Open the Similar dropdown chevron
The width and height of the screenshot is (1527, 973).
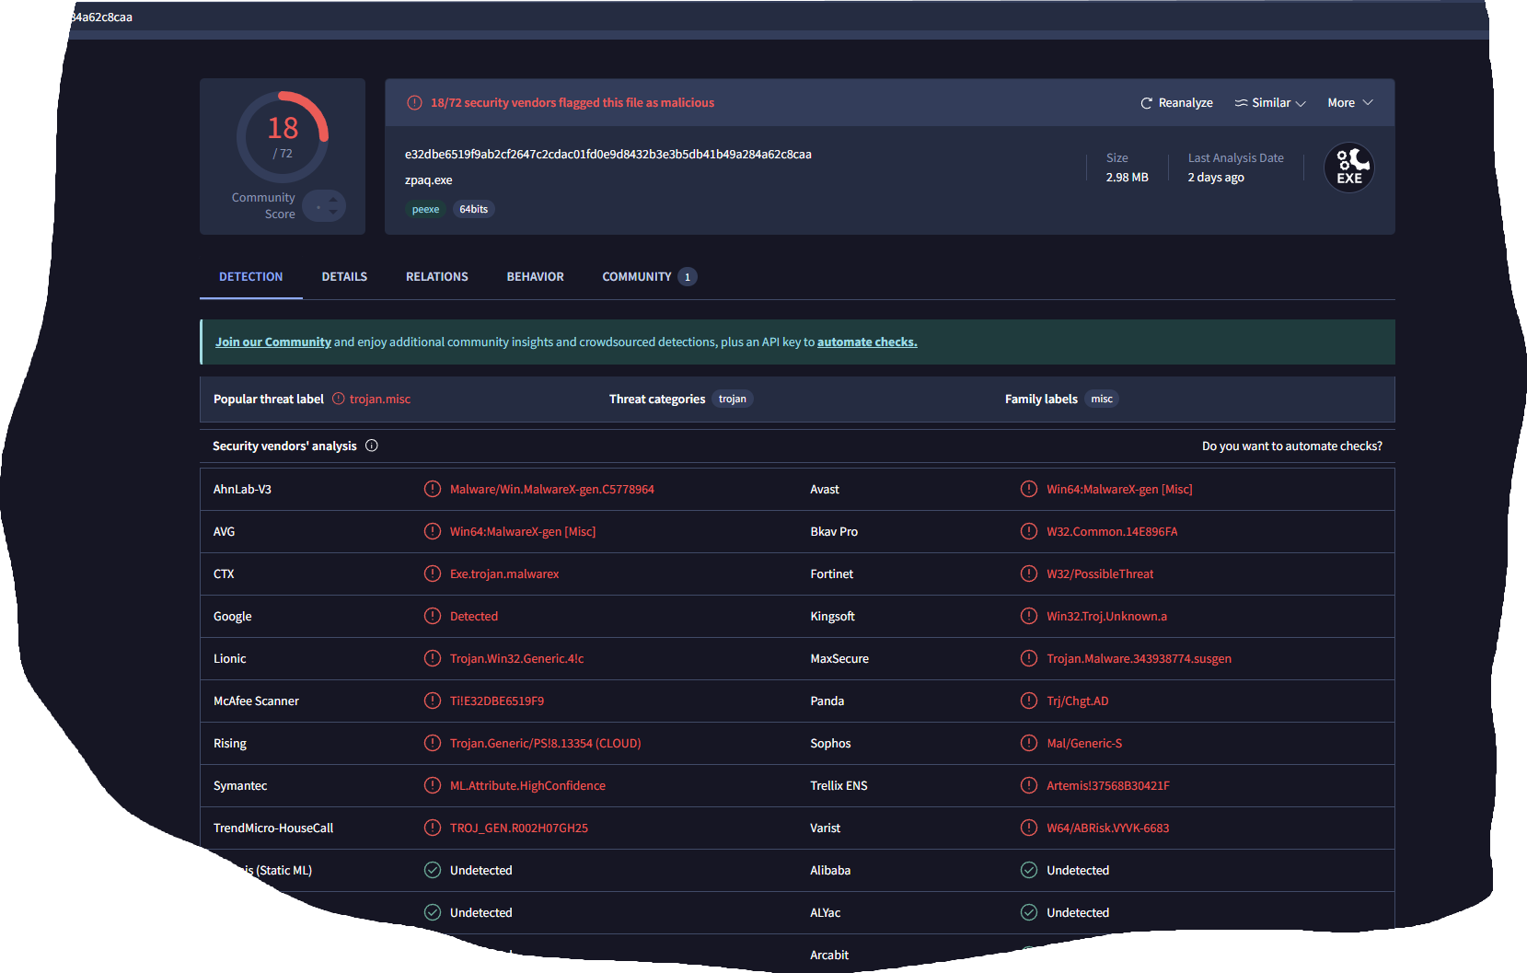pos(1301,103)
